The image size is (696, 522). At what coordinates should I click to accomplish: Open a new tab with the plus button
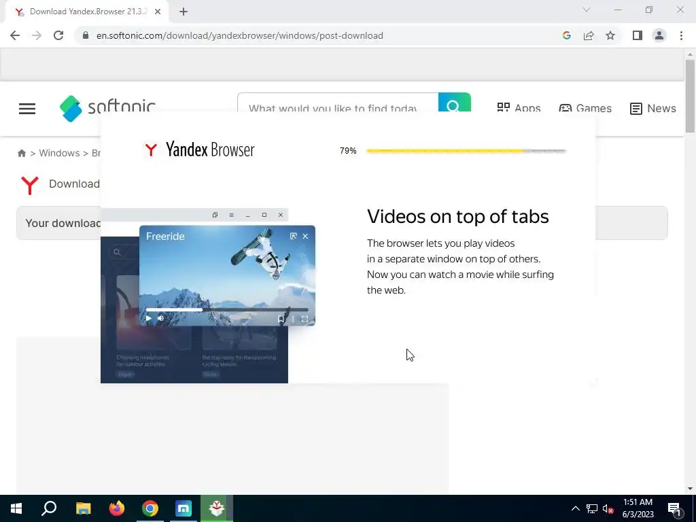pyautogui.click(x=184, y=12)
